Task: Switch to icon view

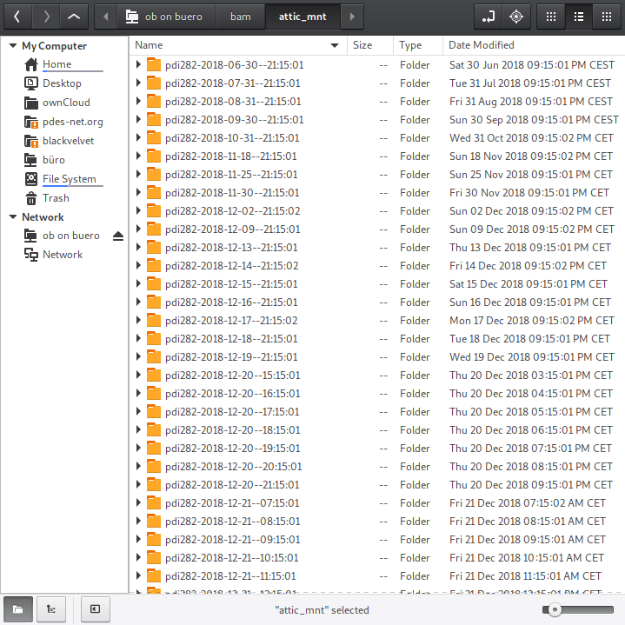Action: click(551, 17)
